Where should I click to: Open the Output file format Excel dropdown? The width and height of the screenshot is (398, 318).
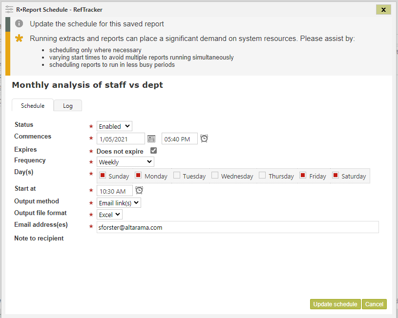pos(109,215)
